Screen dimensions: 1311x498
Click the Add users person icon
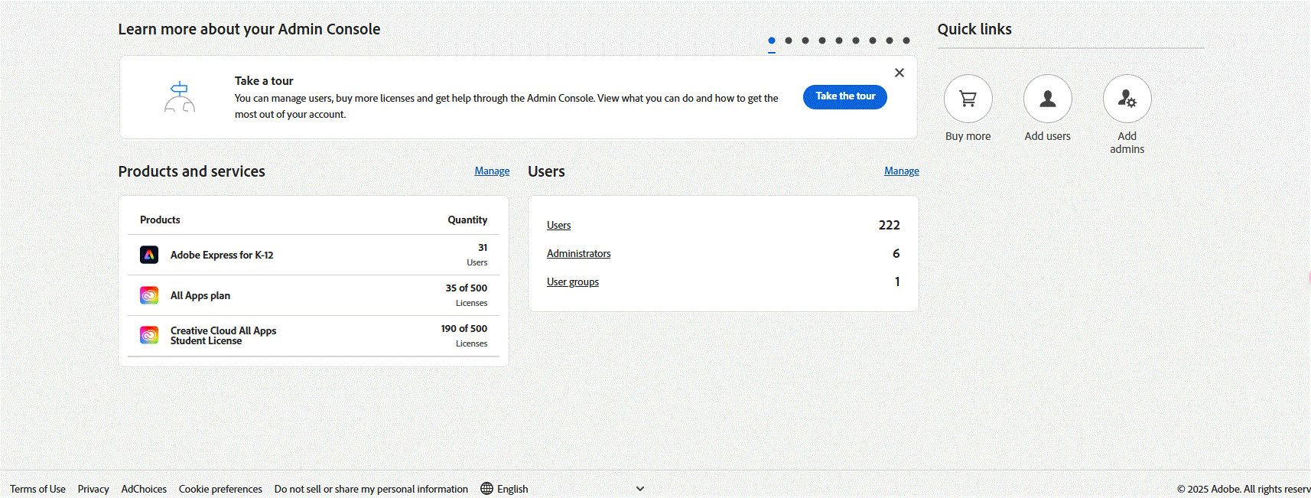pos(1047,99)
